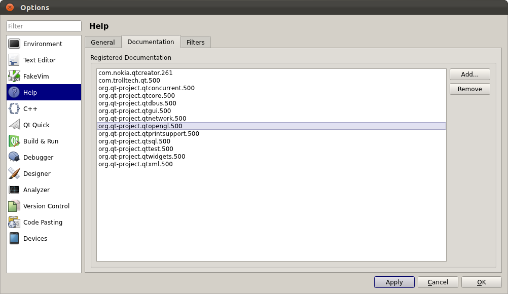Select the Code Pasting icon
This screenshot has height=294, width=508.
pos(14,223)
